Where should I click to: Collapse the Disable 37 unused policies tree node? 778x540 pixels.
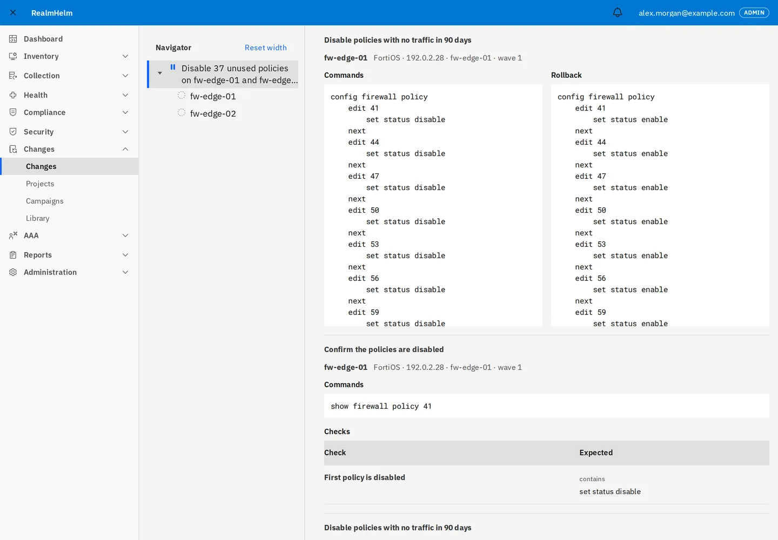pos(160,73)
